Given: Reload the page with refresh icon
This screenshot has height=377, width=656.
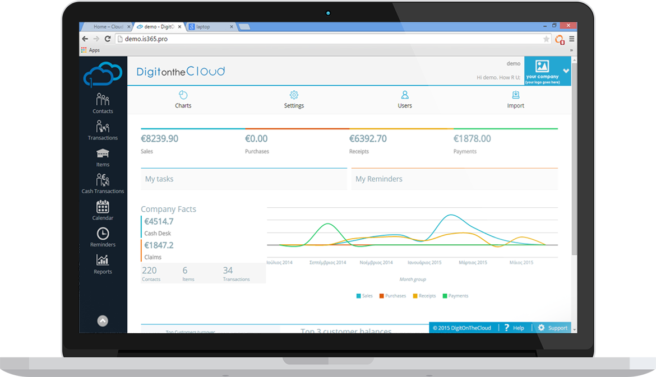Looking at the screenshot, I should click(108, 39).
